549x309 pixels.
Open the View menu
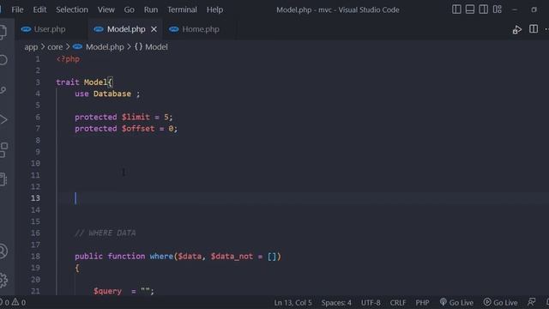tap(106, 9)
